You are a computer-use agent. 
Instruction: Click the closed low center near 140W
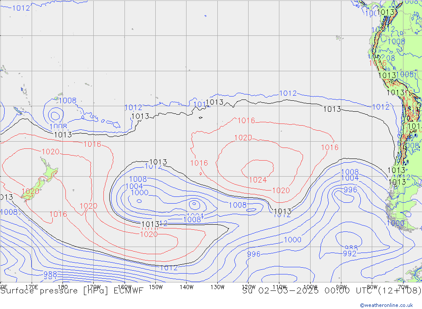194,204
